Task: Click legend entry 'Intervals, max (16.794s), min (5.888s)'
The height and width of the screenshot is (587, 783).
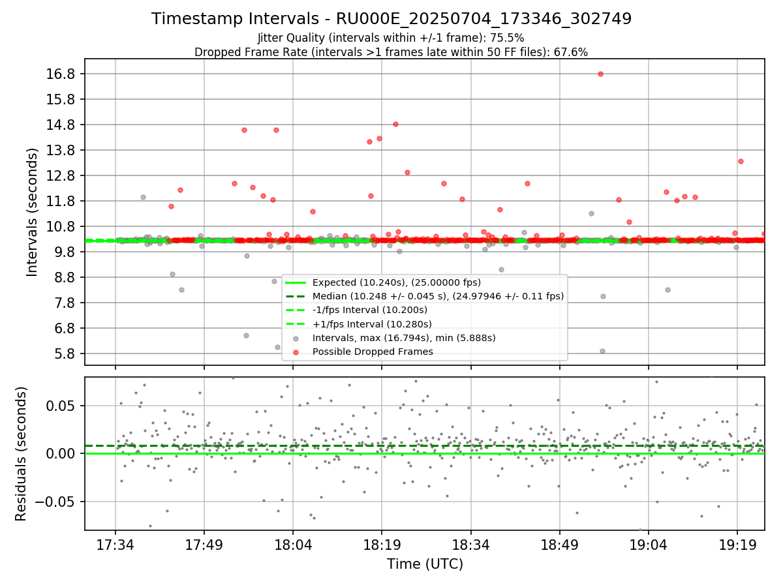Action: click(x=404, y=338)
